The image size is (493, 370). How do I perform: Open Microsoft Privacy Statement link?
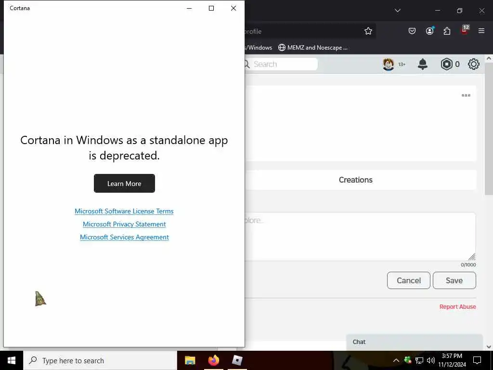(x=124, y=224)
